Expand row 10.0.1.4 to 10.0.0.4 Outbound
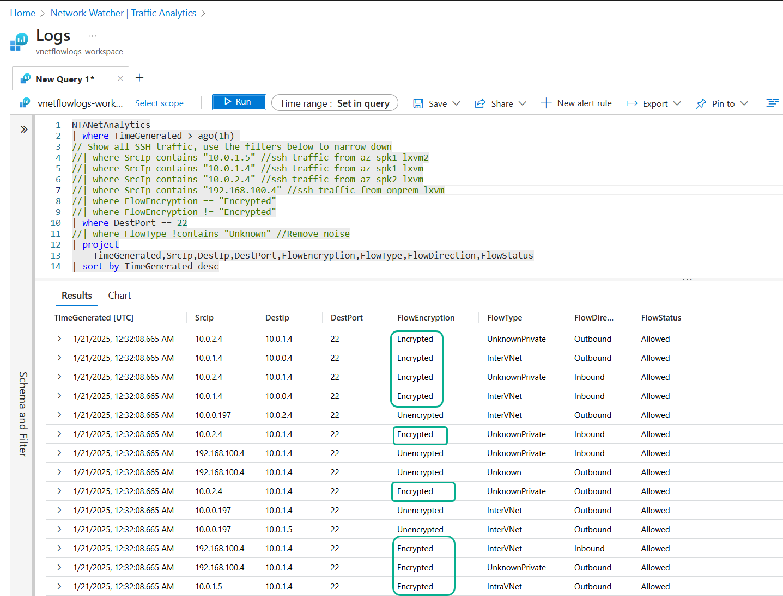Screen dimensions: 783x596 point(59,358)
